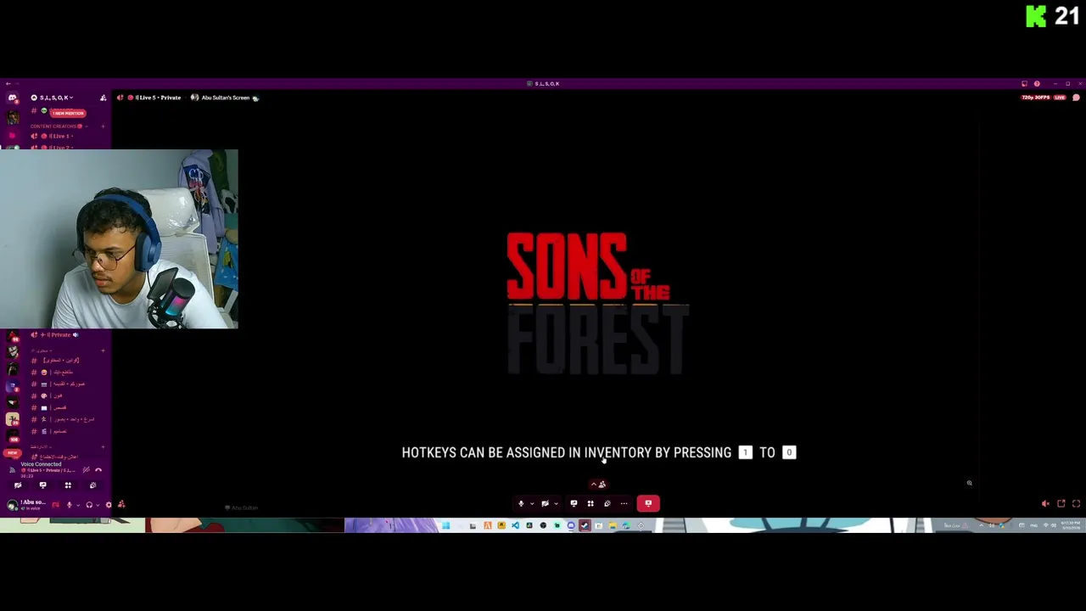
Task: Mute the stream volume speaker icon
Action: pos(1045,503)
